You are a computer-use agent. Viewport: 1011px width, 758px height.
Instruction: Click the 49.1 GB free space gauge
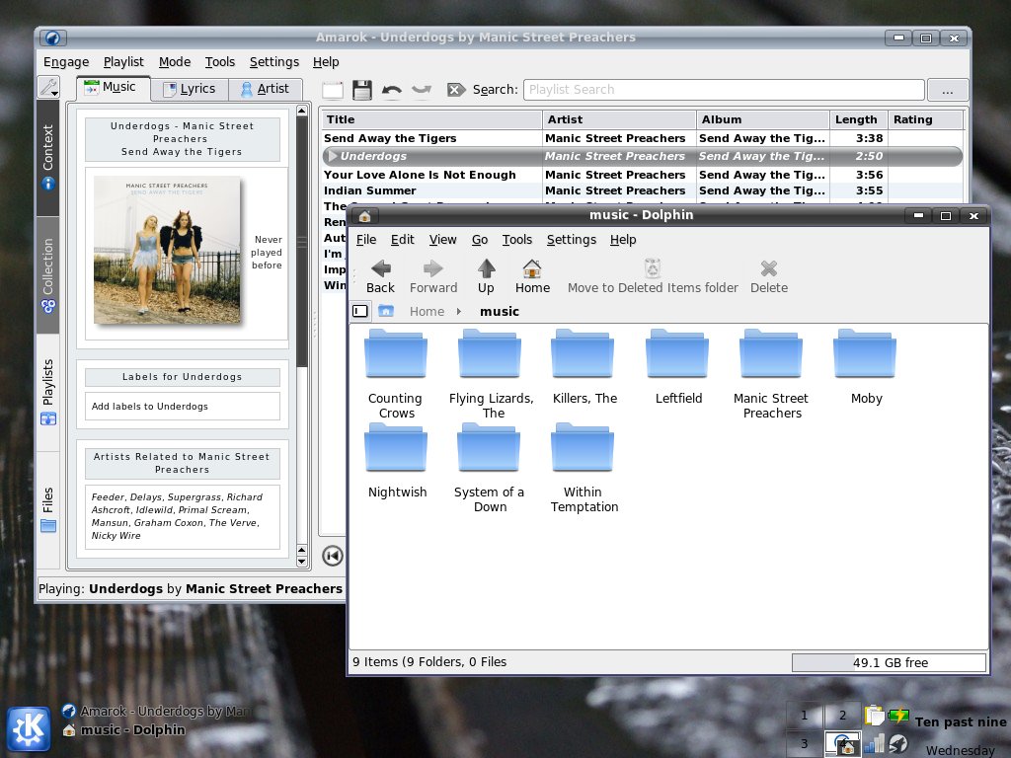tap(888, 661)
